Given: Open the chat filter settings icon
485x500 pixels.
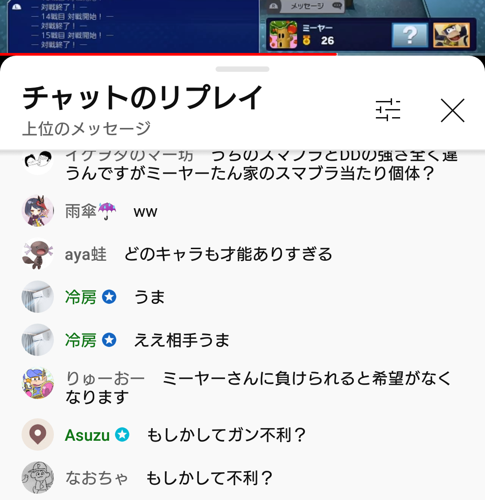Looking at the screenshot, I should pos(388,110).
